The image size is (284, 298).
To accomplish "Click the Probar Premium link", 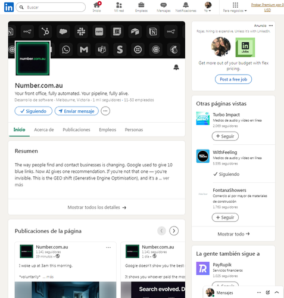I will click(267, 7).
